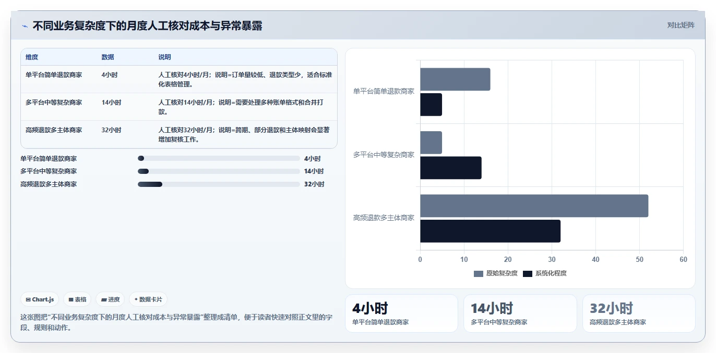Click the page title text

click(147, 26)
